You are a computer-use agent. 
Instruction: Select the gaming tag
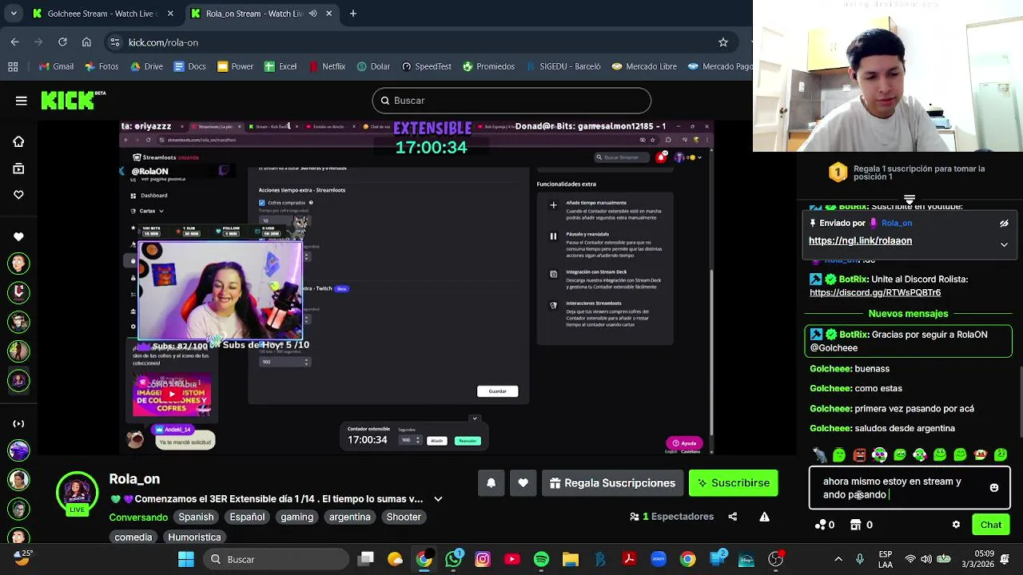(x=297, y=517)
